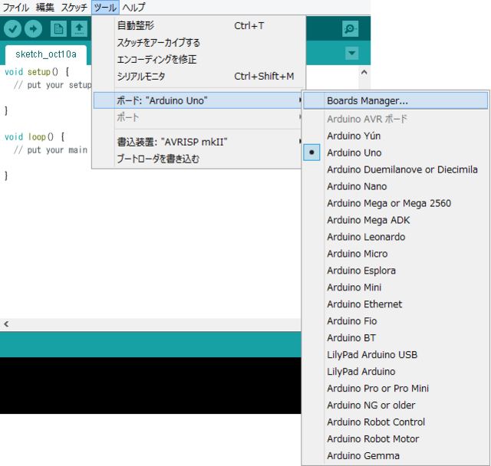Create a new sketch with the New icon
Image resolution: width=491 pixels, height=466 pixels.
[x=58, y=29]
